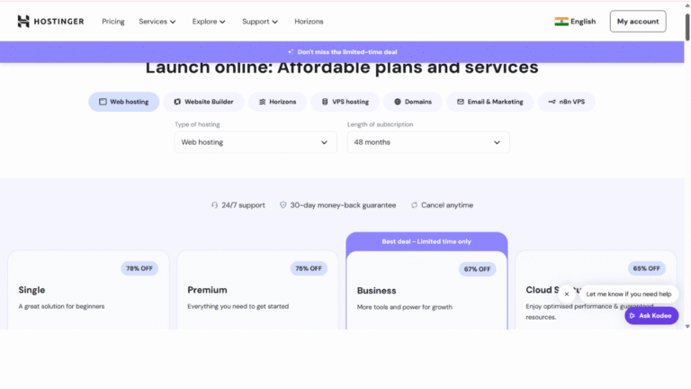Image resolution: width=691 pixels, height=389 pixels.
Task: Switch to the Website Builder tab
Action: click(203, 102)
